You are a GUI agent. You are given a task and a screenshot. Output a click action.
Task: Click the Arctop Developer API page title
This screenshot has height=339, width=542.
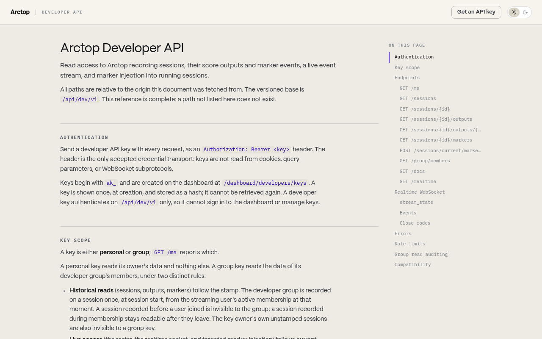pyautogui.click(x=122, y=48)
